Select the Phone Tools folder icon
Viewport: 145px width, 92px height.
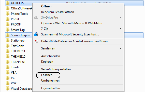[8, 14]
